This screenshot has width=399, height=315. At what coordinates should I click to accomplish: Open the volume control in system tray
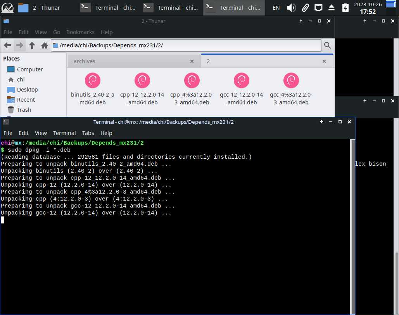click(291, 8)
